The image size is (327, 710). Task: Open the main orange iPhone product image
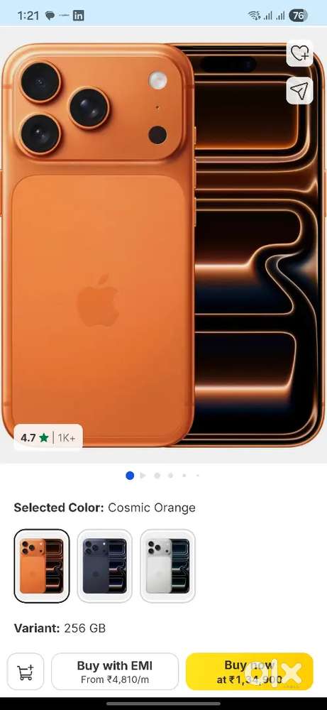[x=163, y=245]
